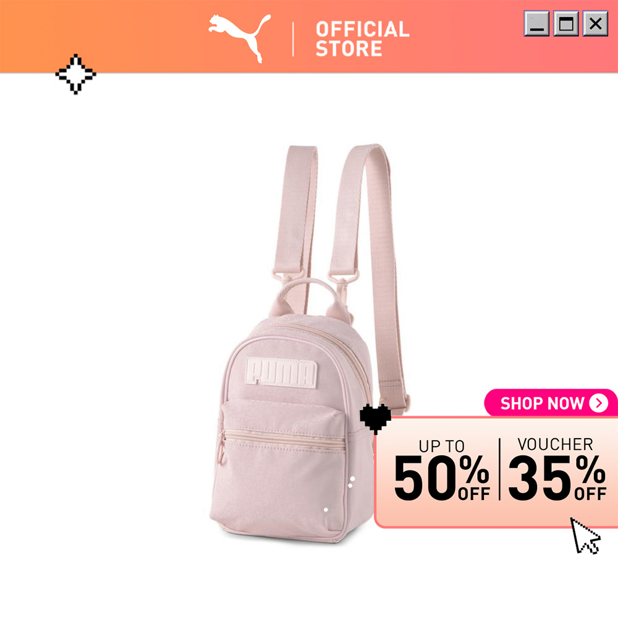The image size is (618, 618).
Task: Click the orange gradient header banner
Action: pos(309,36)
